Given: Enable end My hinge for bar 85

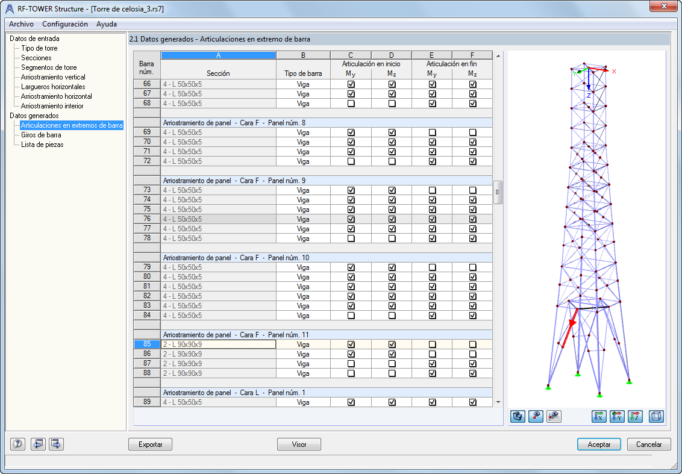Looking at the screenshot, I should tap(433, 345).
